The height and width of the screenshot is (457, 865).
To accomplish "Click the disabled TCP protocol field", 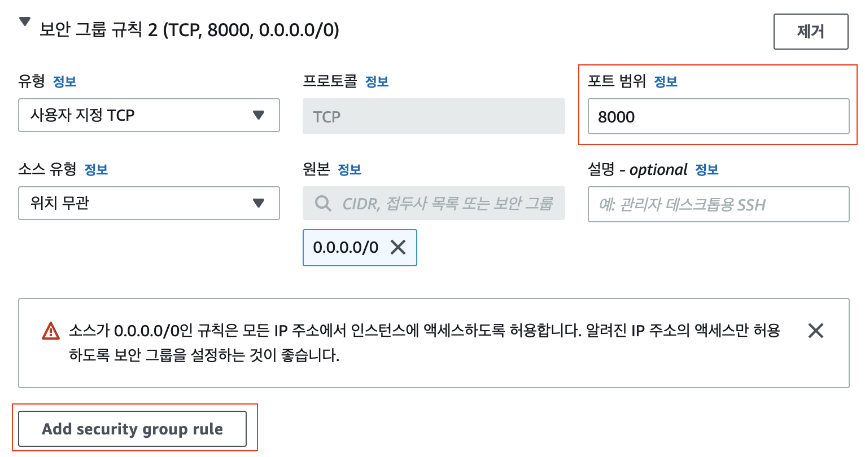I will click(x=433, y=117).
